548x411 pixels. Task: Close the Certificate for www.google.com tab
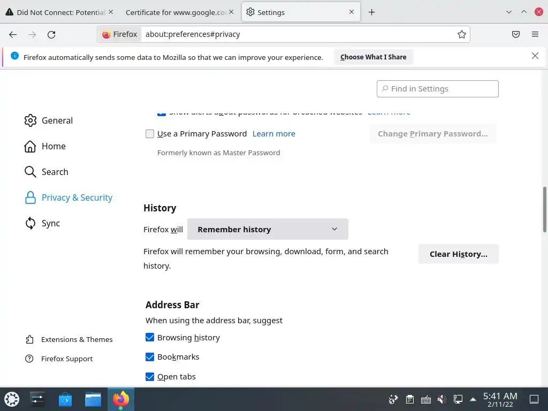[x=231, y=12]
